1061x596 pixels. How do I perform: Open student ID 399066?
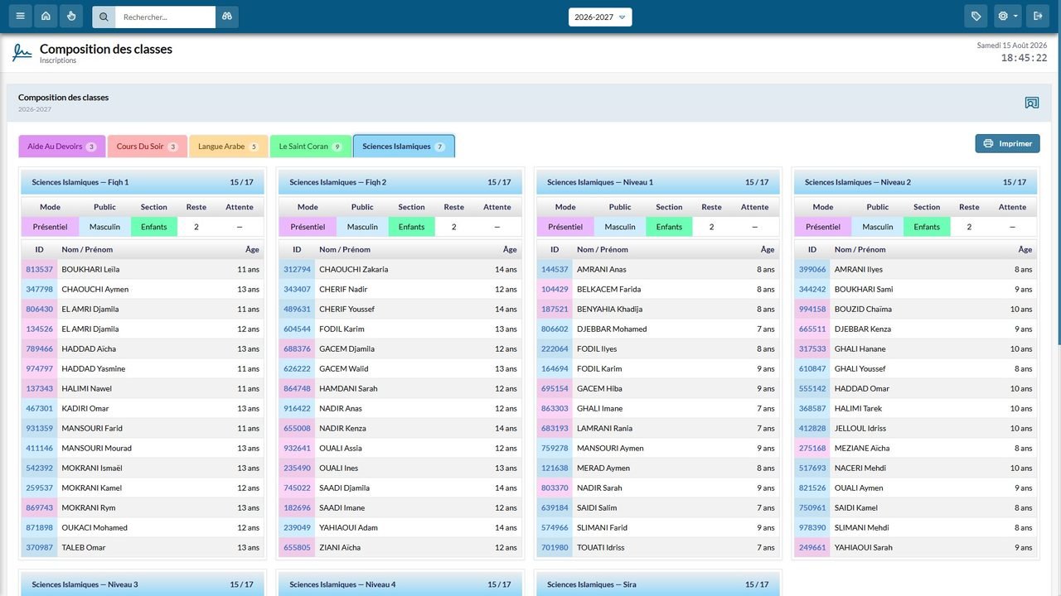tap(812, 269)
